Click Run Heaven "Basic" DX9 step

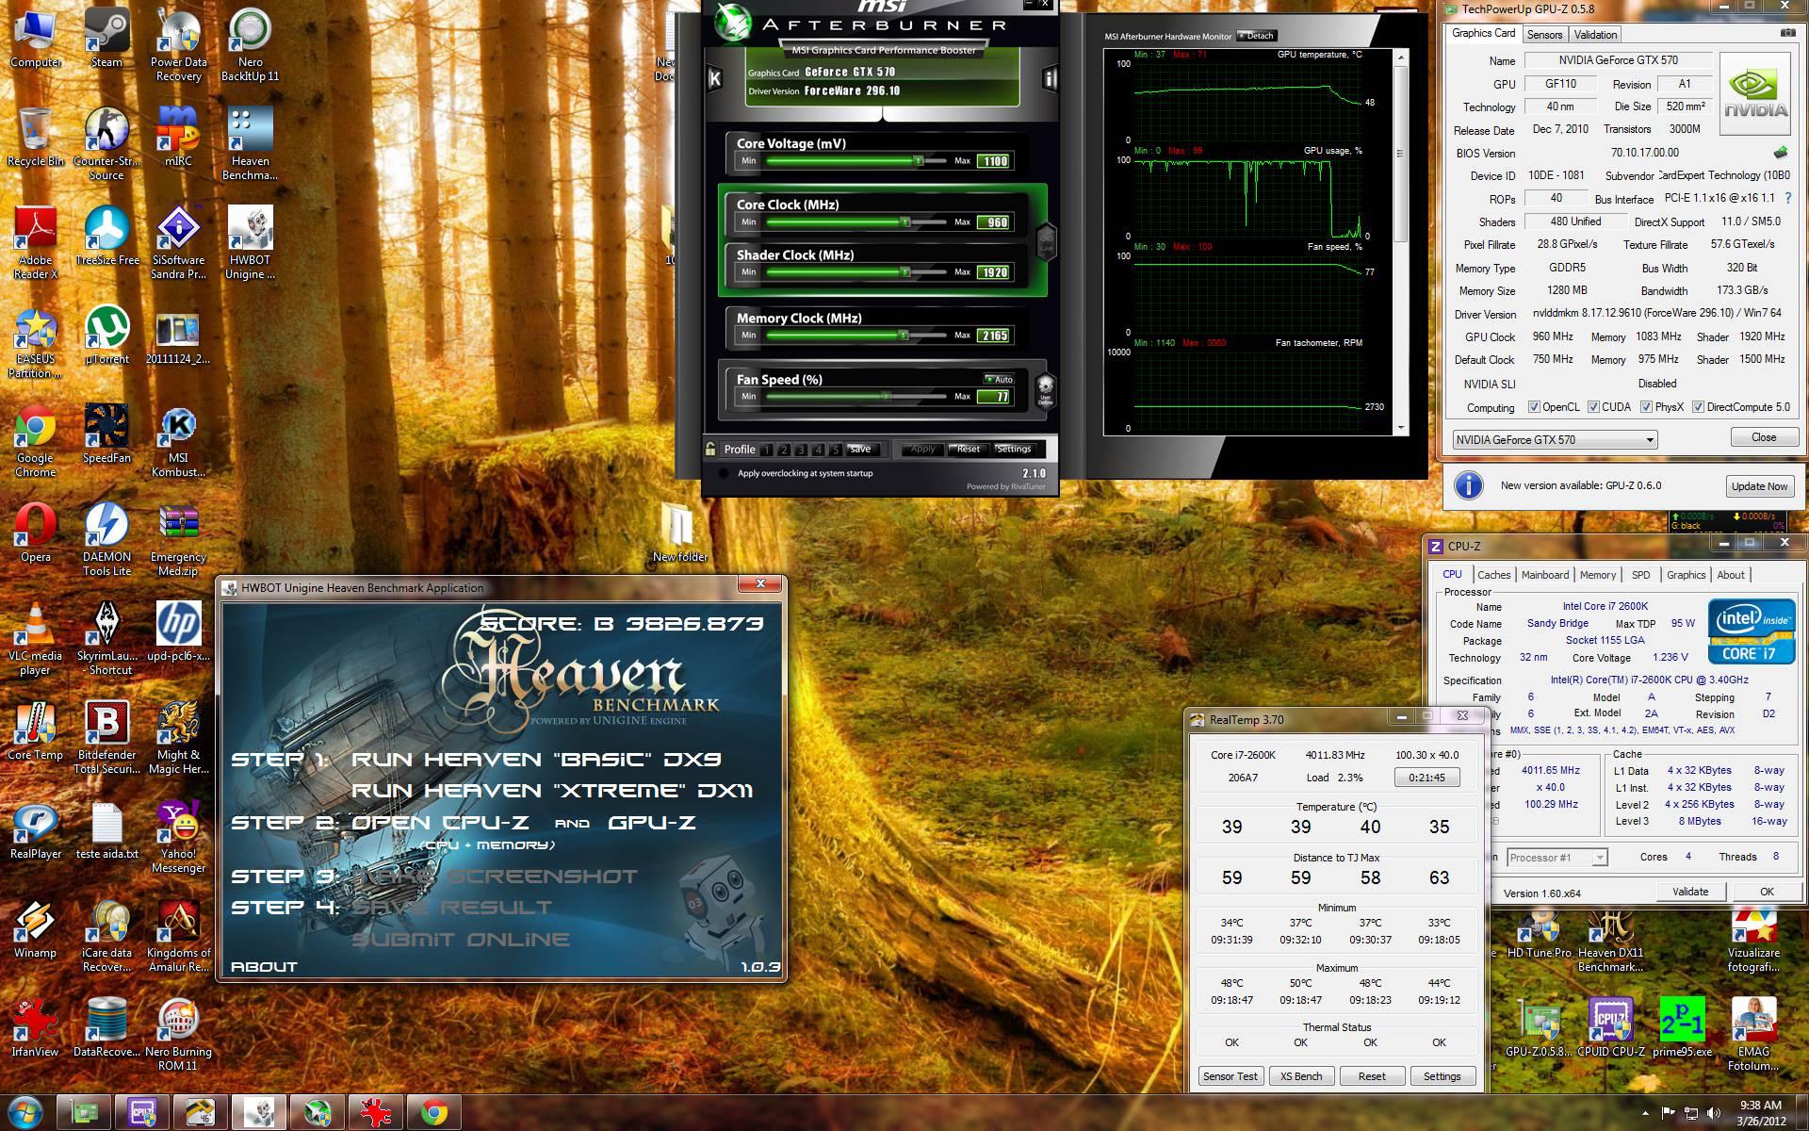coord(537,760)
